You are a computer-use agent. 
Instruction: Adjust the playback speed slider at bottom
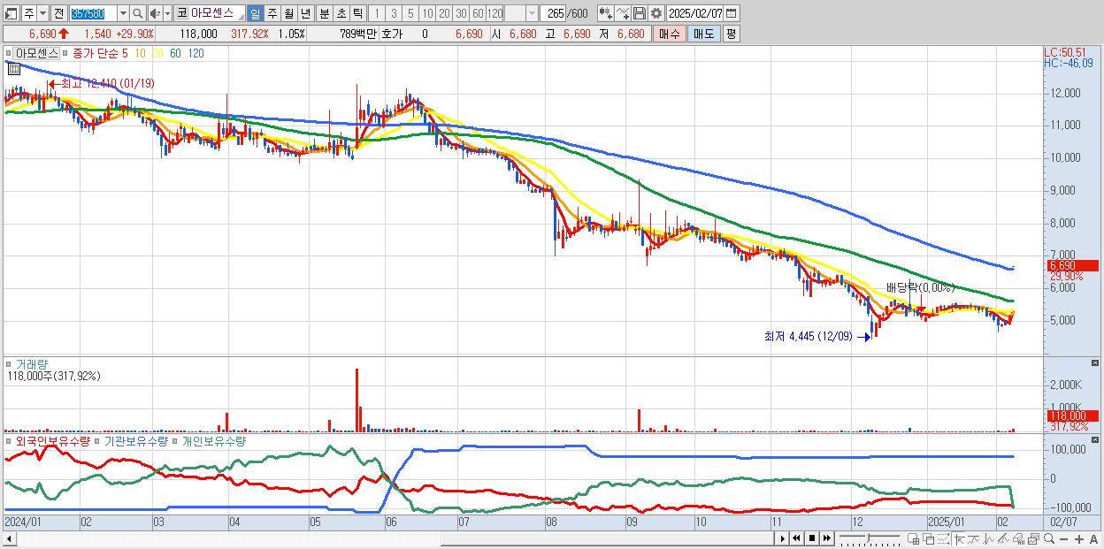870,538
